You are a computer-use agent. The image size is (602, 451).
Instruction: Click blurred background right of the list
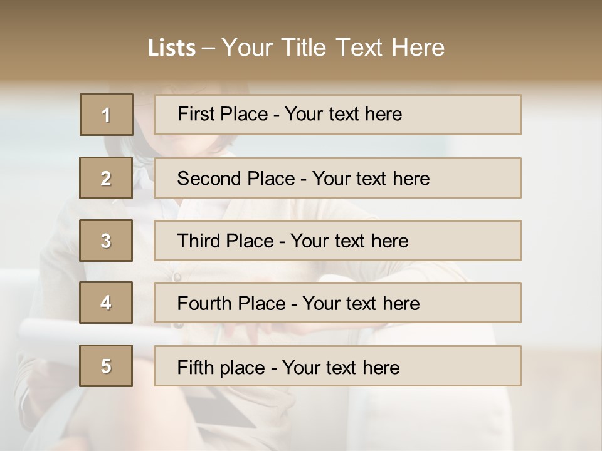[x=561, y=251]
